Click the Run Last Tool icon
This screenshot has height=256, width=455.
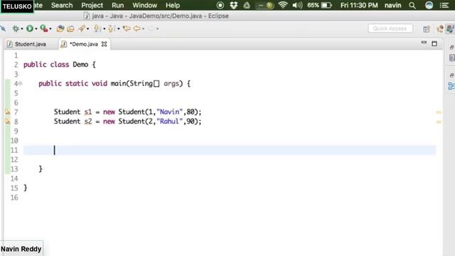pos(44,28)
